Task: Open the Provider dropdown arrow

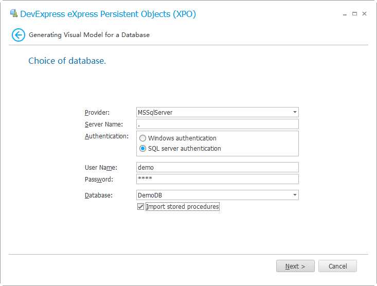Action: 295,112
